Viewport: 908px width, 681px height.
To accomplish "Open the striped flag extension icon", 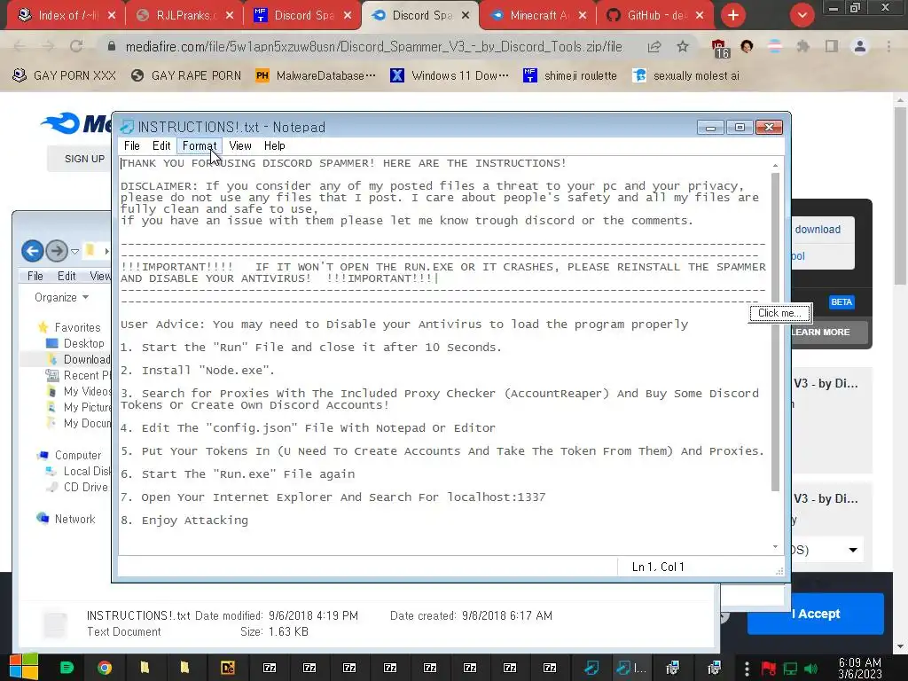I will 774,46.
